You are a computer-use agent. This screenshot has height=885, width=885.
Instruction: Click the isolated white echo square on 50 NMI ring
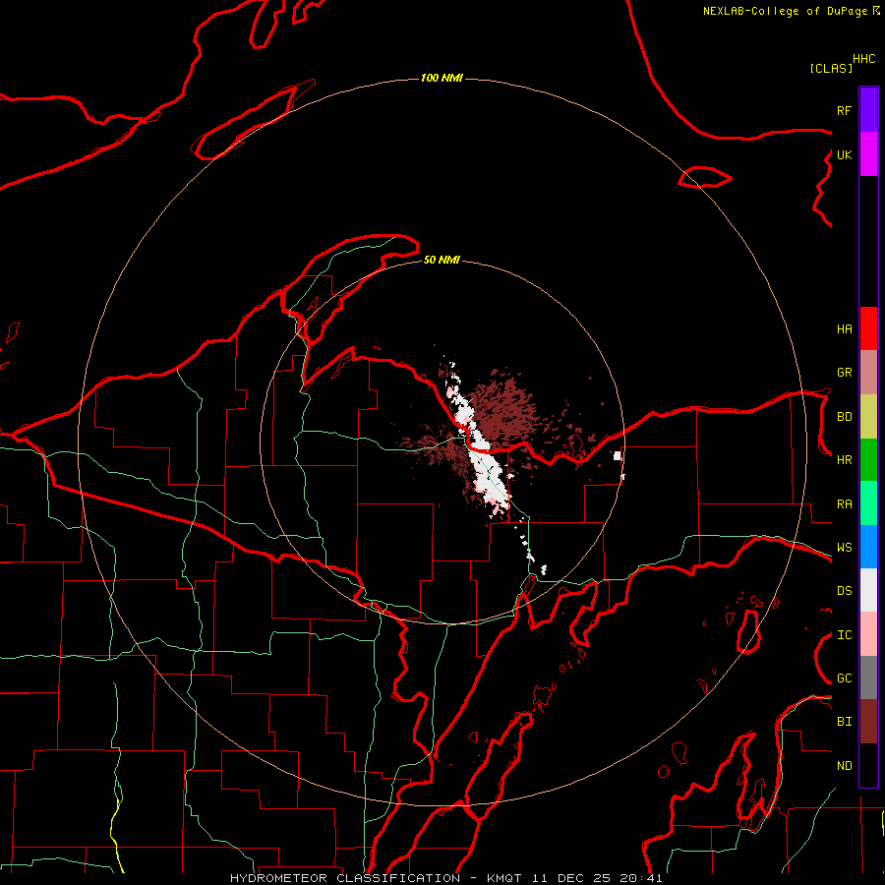point(618,455)
